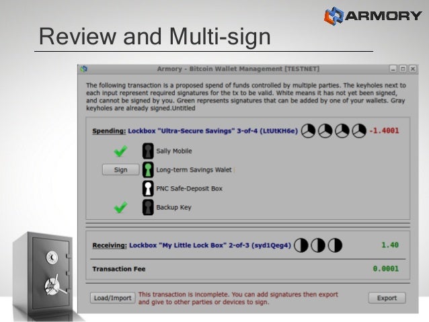Close the Armory wallet window
The width and height of the screenshot is (429, 322).
click(413, 69)
